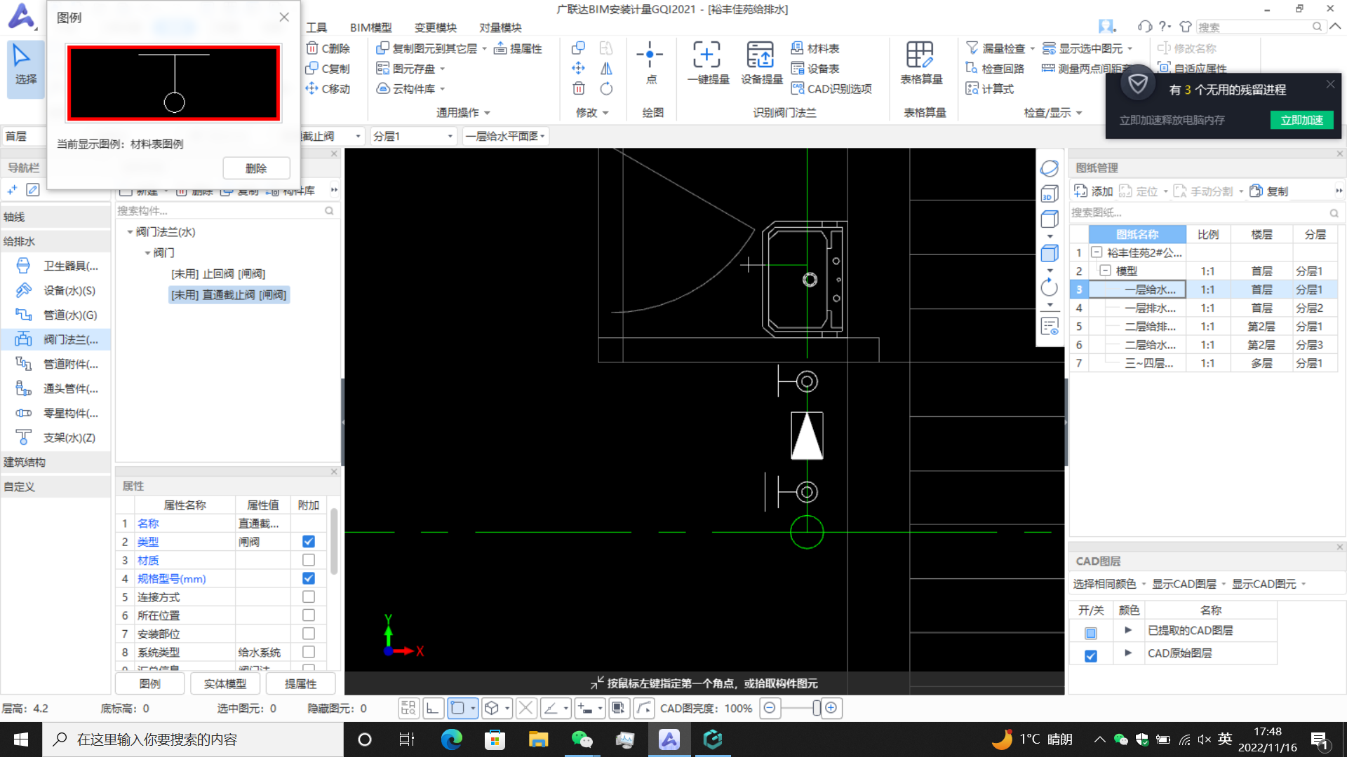The image size is (1347, 757).
Task: Open the 表格算量 tool
Action: [x=921, y=64]
